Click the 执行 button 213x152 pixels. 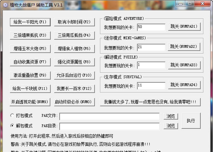(x=191, y=121)
